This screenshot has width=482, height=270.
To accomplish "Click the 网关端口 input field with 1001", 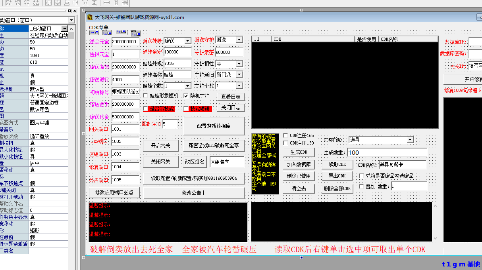I will pyautogui.click(x=125, y=129).
